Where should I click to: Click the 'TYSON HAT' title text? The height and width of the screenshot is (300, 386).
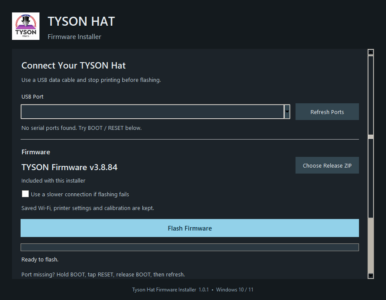coord(81,21)
